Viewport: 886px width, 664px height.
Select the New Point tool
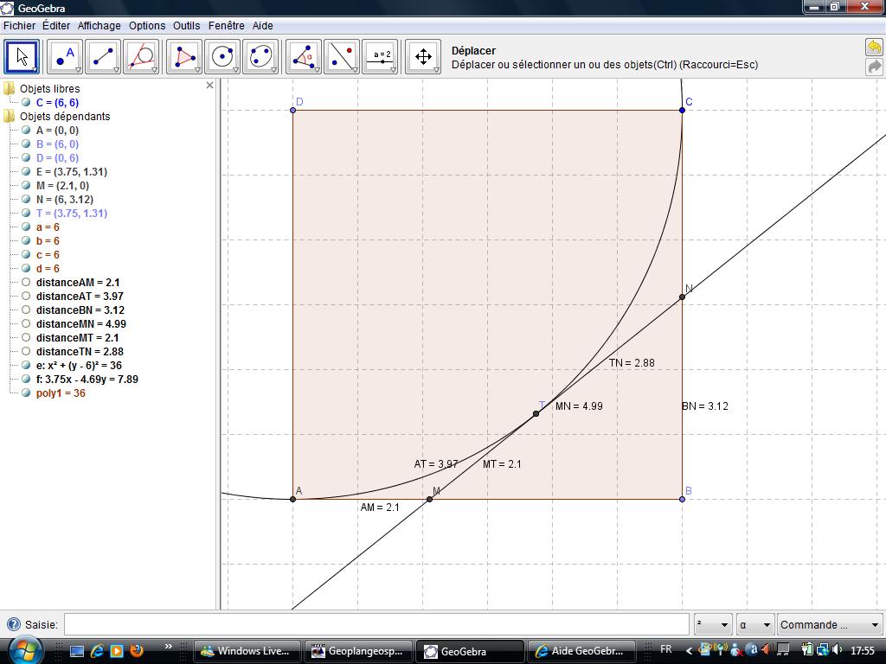[x=64, y=57]
